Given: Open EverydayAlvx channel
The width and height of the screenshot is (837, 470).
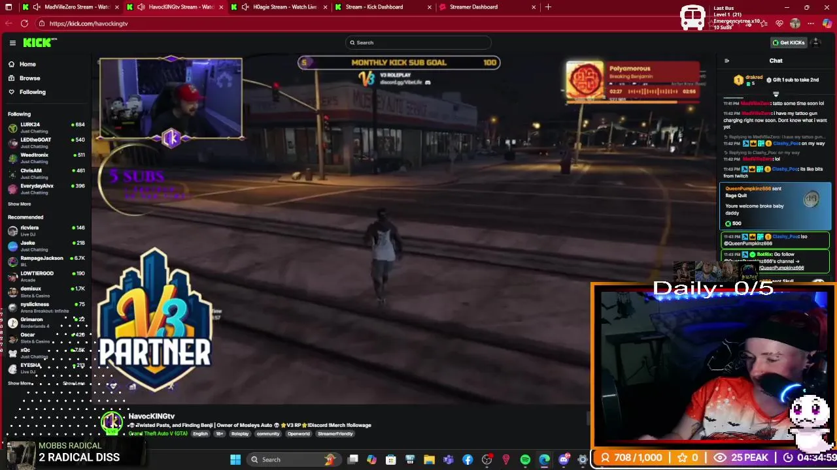Looking at the screenshot, I should click(46, 189).
